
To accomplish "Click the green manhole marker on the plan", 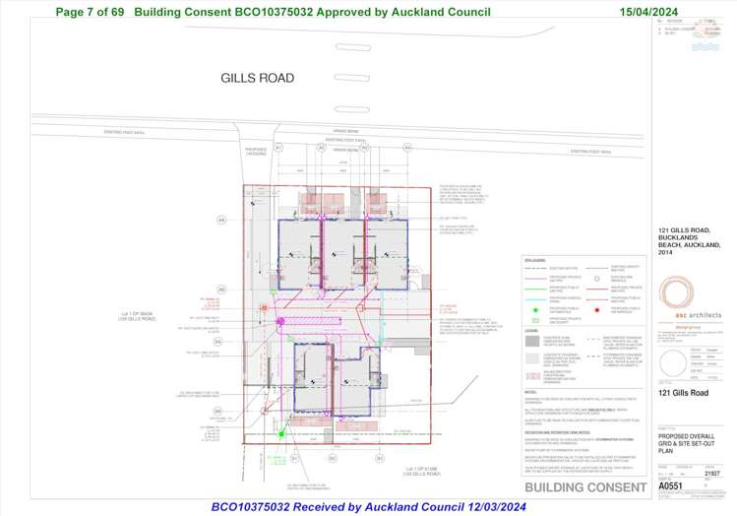I will point(281,434).
